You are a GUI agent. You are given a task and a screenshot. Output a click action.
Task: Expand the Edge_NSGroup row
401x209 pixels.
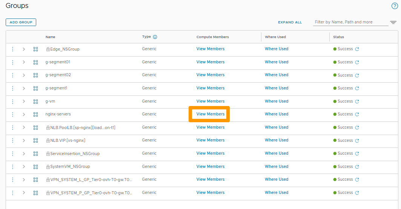[24, 49]
